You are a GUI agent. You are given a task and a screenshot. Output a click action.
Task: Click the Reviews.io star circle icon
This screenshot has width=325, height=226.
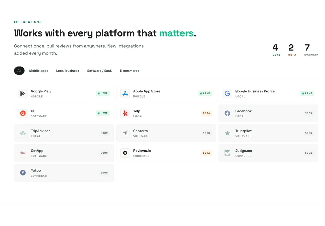point(125,153)
